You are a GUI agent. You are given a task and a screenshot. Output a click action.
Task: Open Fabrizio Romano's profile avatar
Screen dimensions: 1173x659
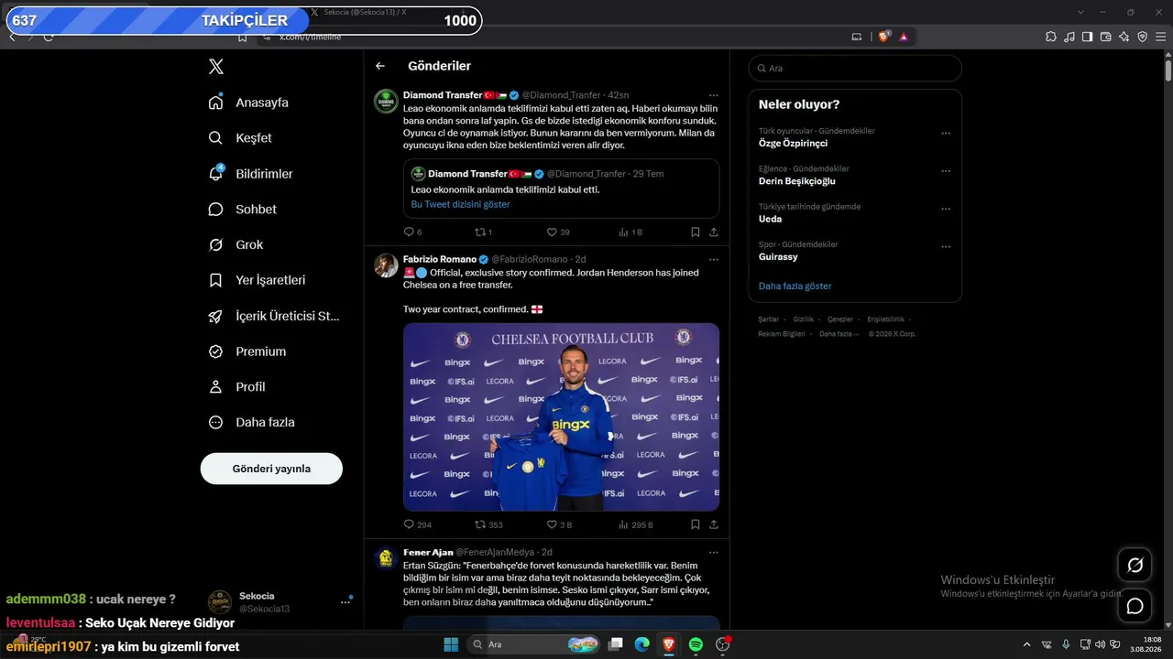[386, 265]
